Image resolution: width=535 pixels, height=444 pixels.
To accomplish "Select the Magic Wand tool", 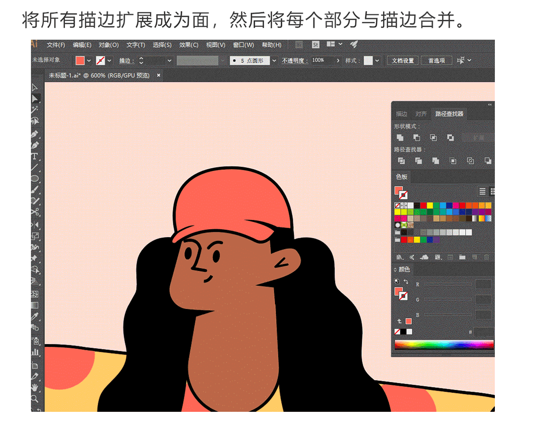I will [35, 109].
